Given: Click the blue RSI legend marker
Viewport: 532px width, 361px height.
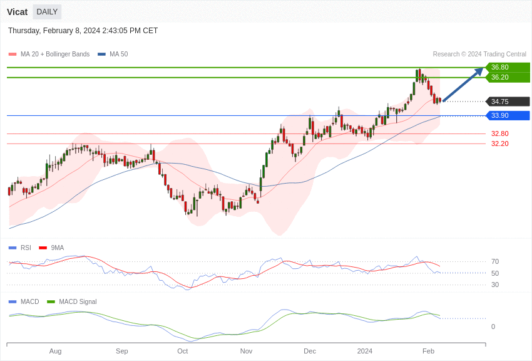Looking at the screenshot, I should click(x=13, y=248).
